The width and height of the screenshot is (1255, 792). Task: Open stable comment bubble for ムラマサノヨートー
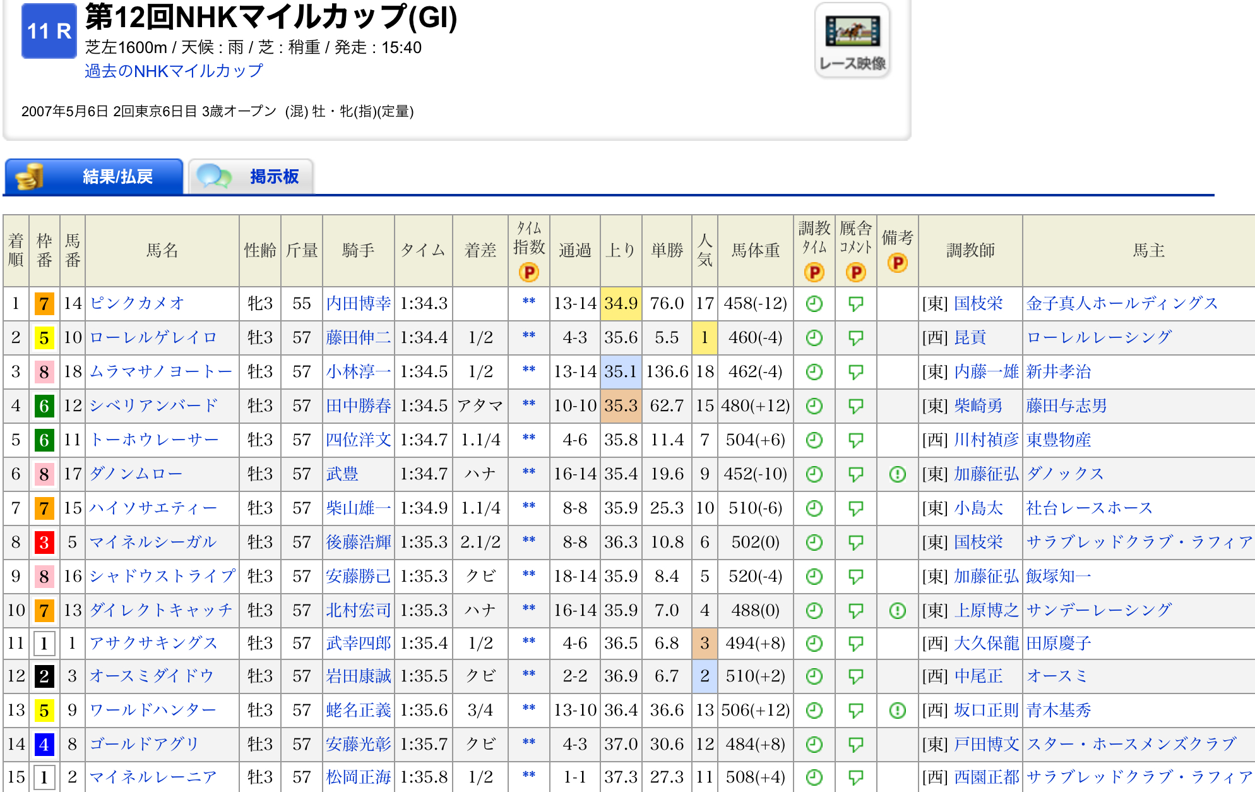[x=855, y=372]
